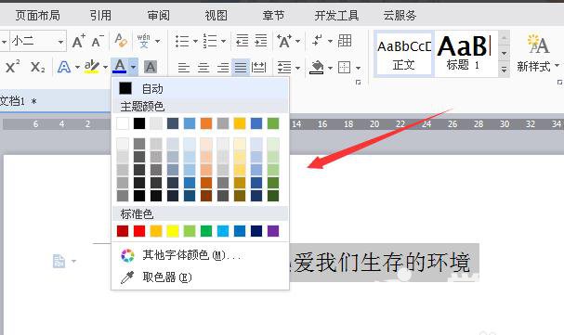Click the decrease indent icon

(x=243, y=41)
